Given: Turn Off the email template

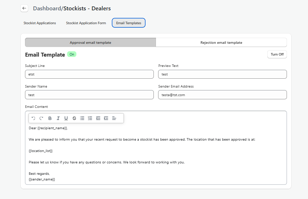Looking at the screenshot, I should pos(277,54).
